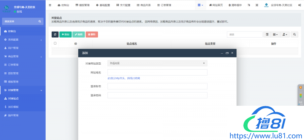Click the dollar icon beside 加价模板
The image size is (304, 140).
[x=5, y=107]
